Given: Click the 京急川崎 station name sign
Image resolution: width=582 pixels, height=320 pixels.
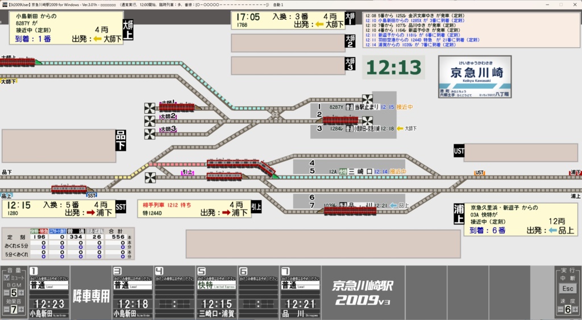Looking at the screenshot, I should [475, 77].
